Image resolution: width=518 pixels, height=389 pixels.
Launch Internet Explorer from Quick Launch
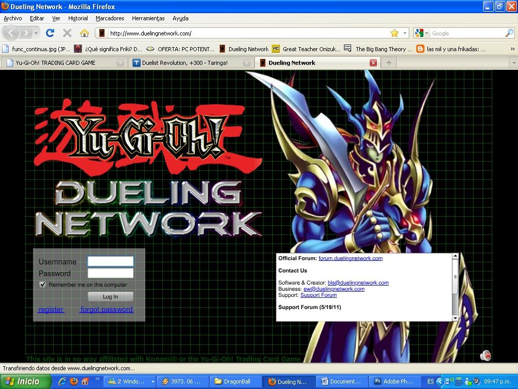tap(62, 381)
